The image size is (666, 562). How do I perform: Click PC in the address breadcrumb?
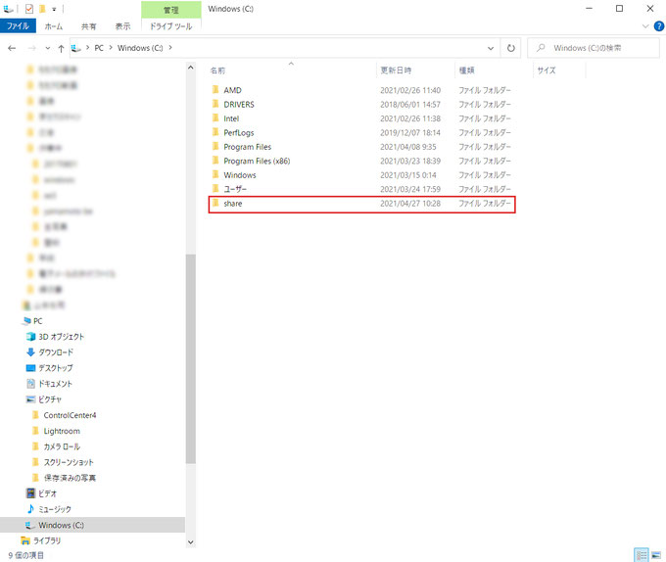(99, 48)
